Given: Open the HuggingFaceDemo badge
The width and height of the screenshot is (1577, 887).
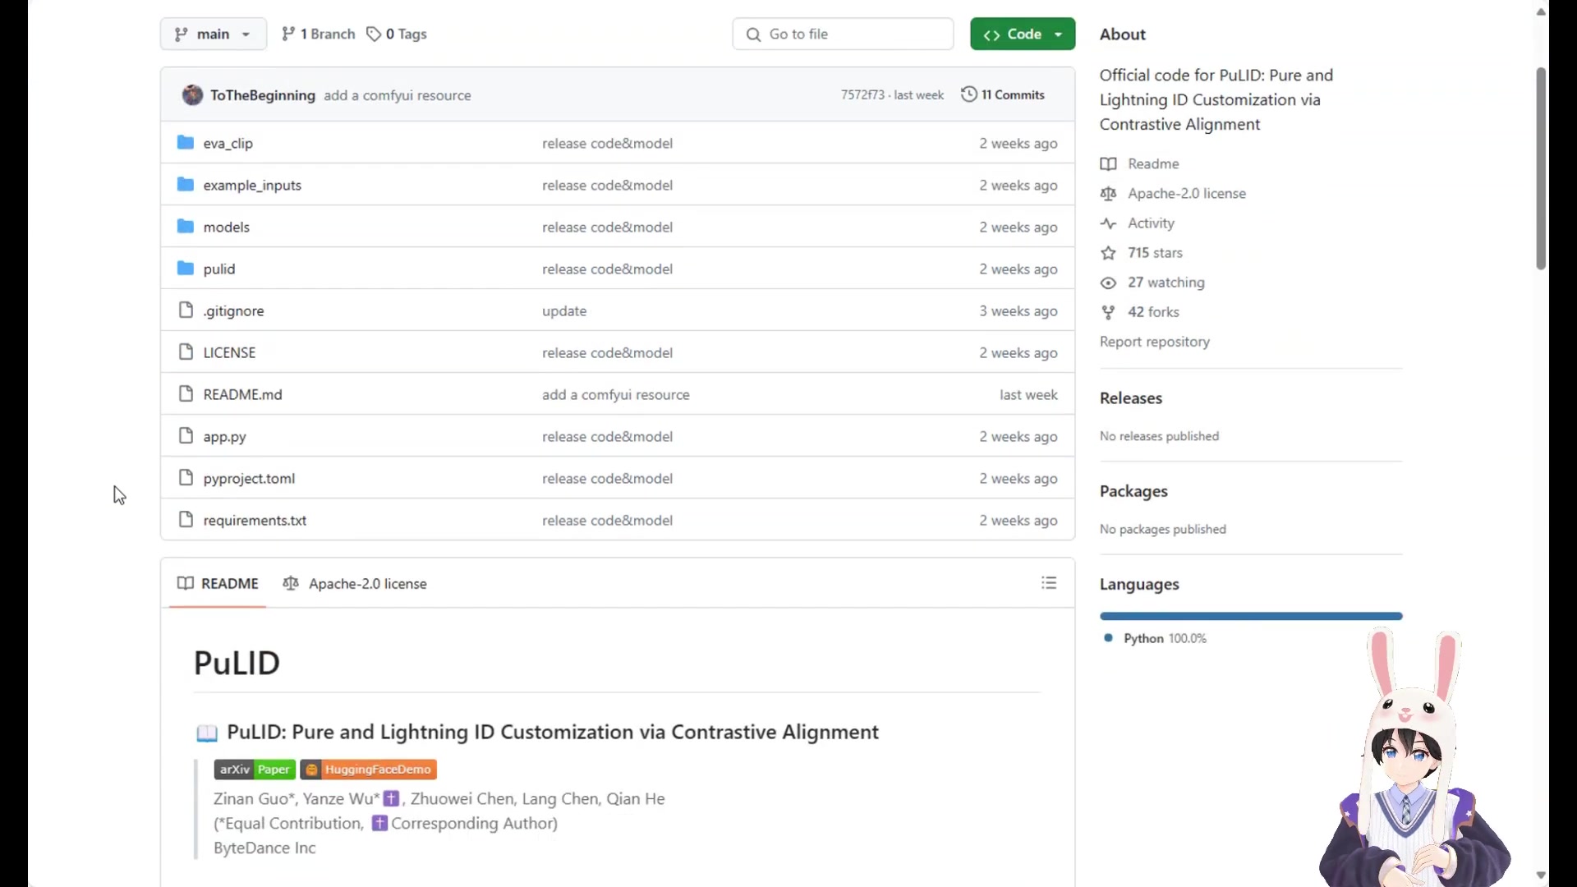Looking at the screenshot, I should click(x=369, y=770).
